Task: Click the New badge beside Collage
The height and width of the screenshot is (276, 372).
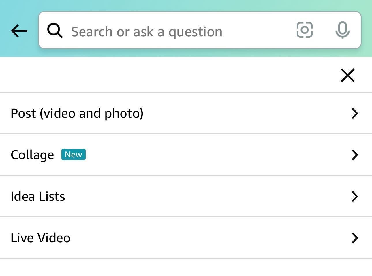Action: tap(73, 155)
